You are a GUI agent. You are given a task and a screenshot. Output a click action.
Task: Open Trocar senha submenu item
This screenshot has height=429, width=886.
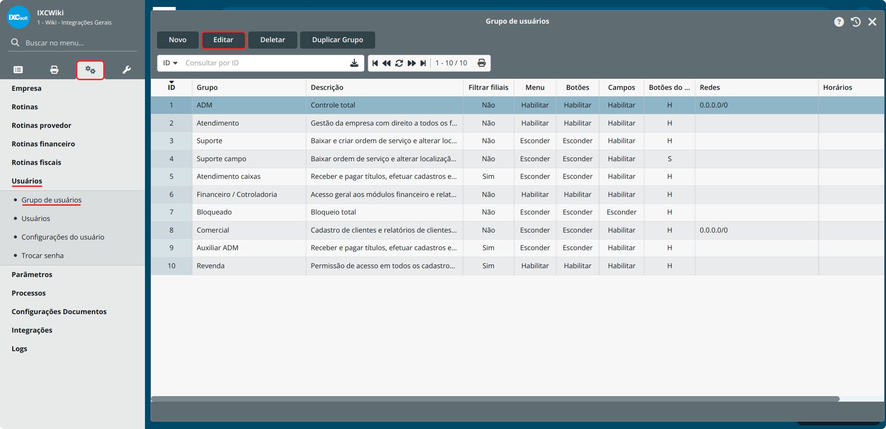[x=43, y=256]
